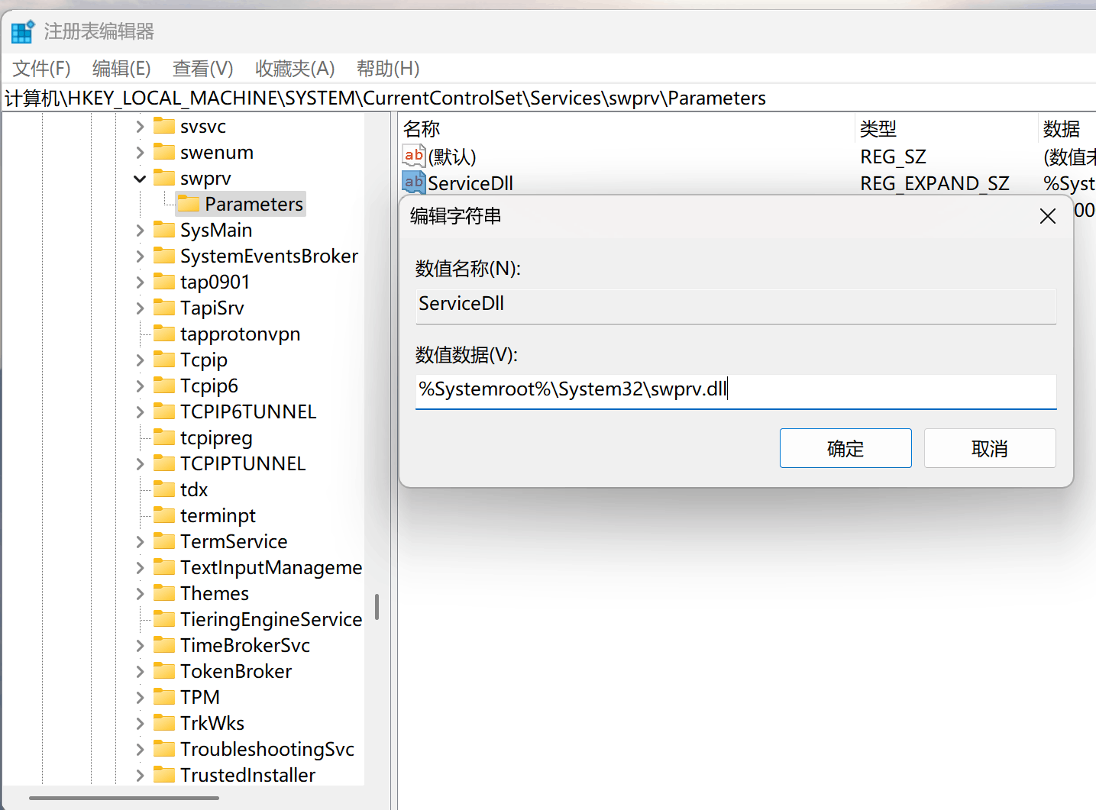Screen dimensions: 1096x810
Task: Click the registry path address bar
Action: pyautogui.click(x=548, y=98)
